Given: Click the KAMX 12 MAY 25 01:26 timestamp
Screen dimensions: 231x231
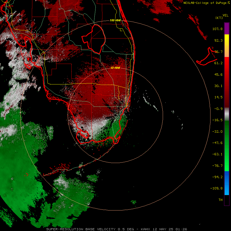Looking at the screenshot, I should [164, 229].
